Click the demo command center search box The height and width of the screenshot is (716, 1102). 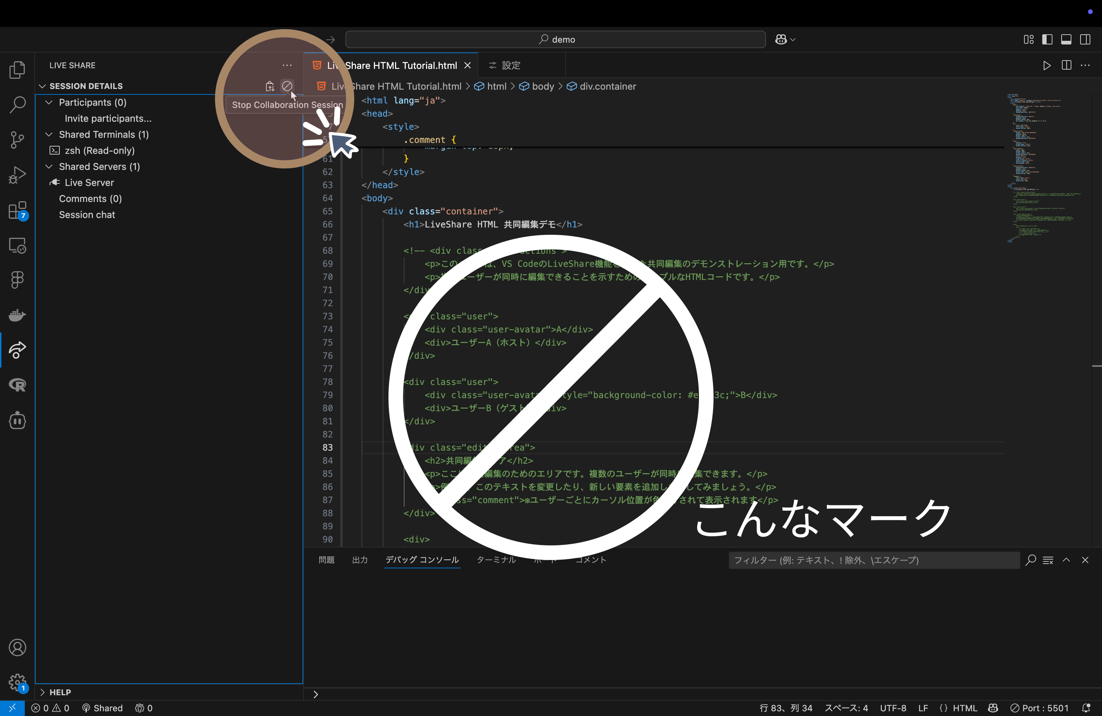point(555,39)
